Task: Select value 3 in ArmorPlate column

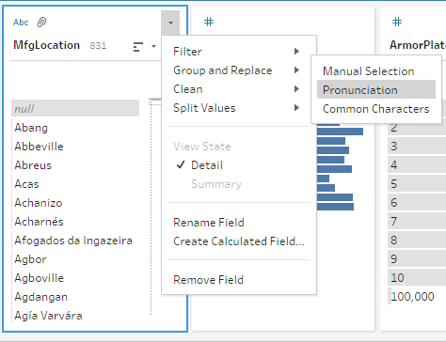Action: [x=417, y=147]
